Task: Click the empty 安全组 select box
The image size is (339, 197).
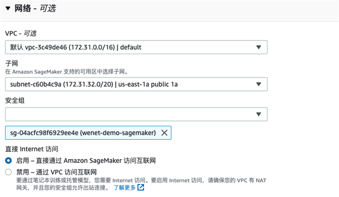Action: 136,114
